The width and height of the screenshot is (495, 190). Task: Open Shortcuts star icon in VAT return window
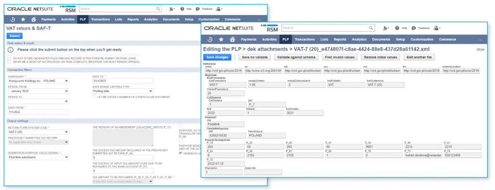pos(23,19)
